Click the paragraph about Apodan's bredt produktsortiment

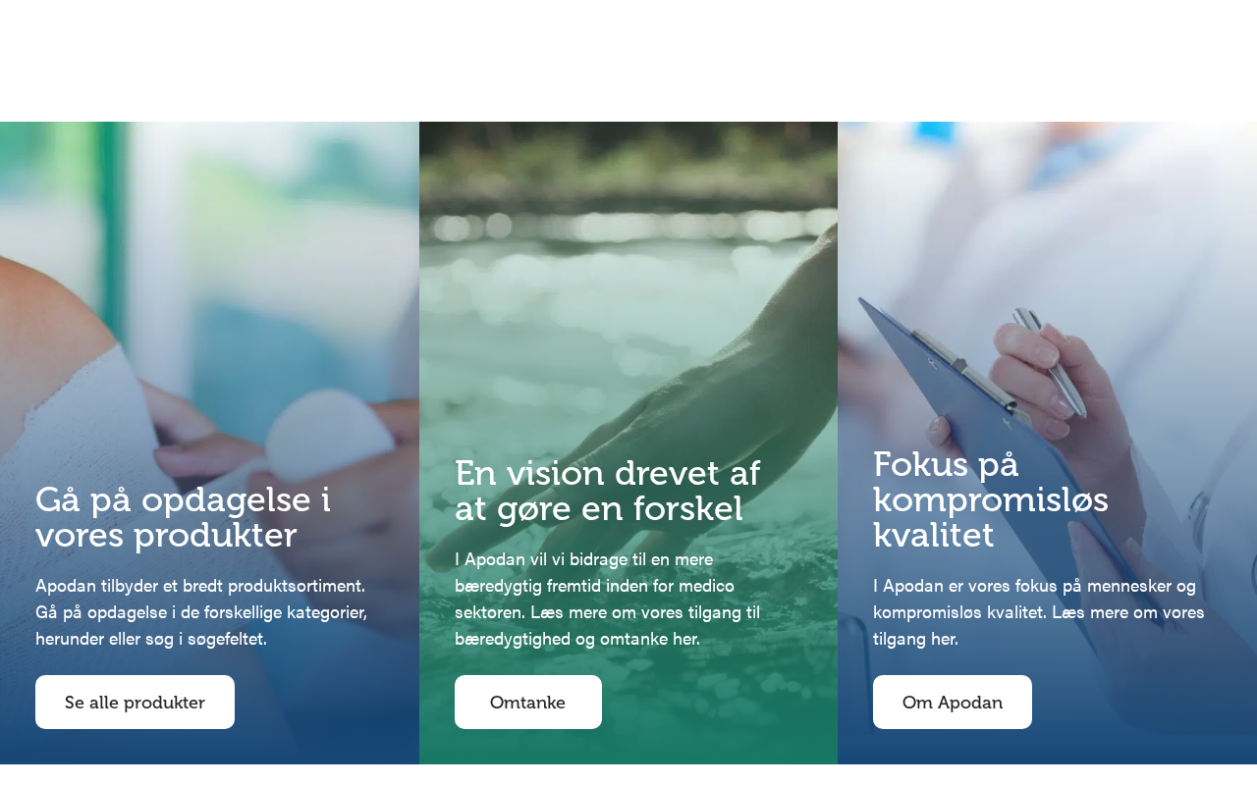click(x=201, y=612)
